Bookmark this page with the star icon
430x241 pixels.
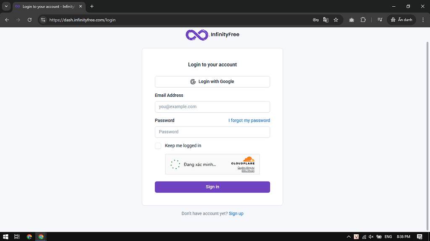336,20
